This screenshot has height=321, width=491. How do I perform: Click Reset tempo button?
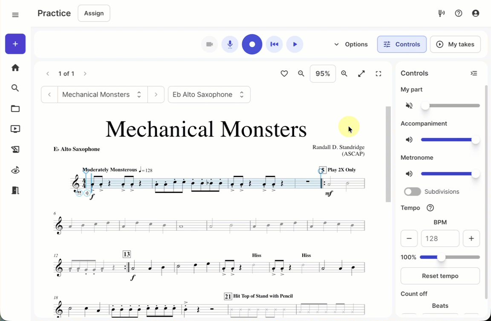[x=440, y=276]
